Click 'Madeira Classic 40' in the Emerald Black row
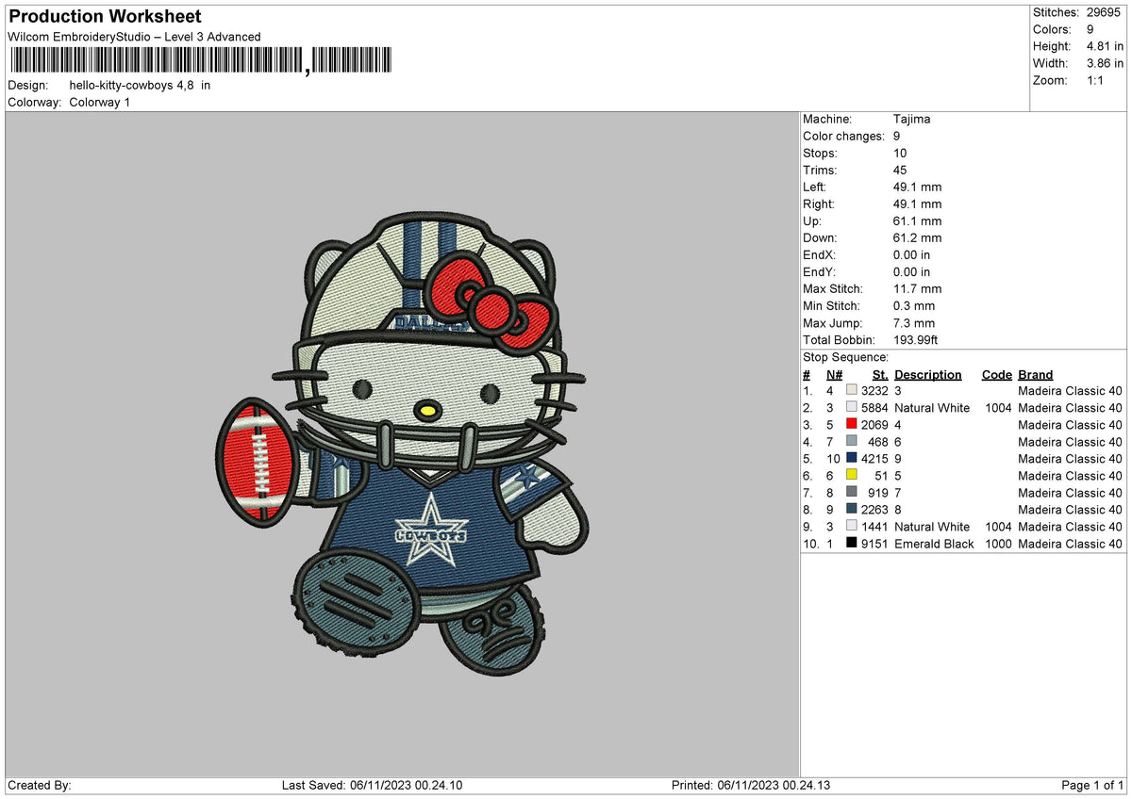 tap(1070, 544)
